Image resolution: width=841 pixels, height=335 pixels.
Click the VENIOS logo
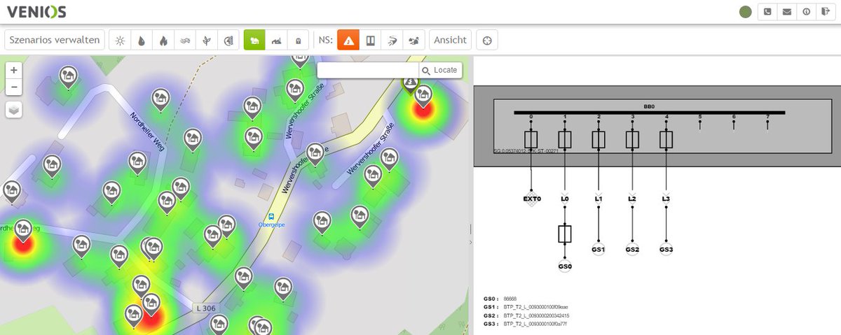tap(36, 12)
